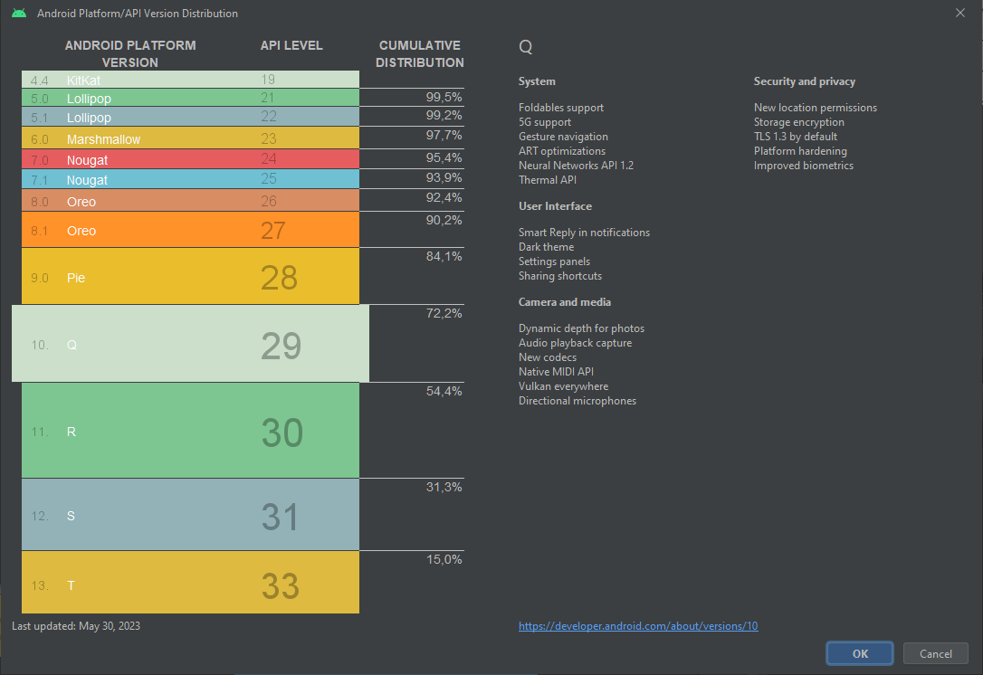Pick the Oreo 8.0 API 26 bar

190,201
